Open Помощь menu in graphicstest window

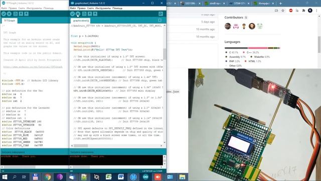coord(117,8)
